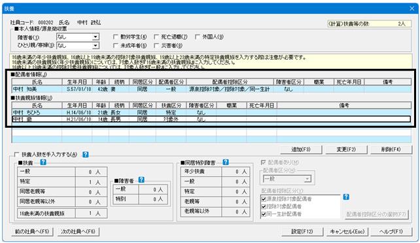Click 設定(F12) button

coord(302,231)
